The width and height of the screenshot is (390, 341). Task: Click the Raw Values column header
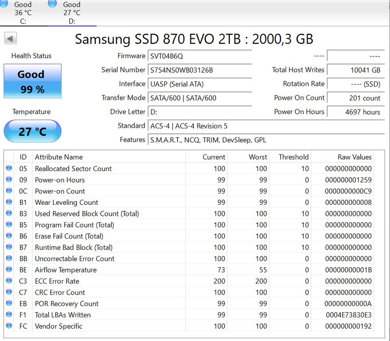click(x=342, y=157)
